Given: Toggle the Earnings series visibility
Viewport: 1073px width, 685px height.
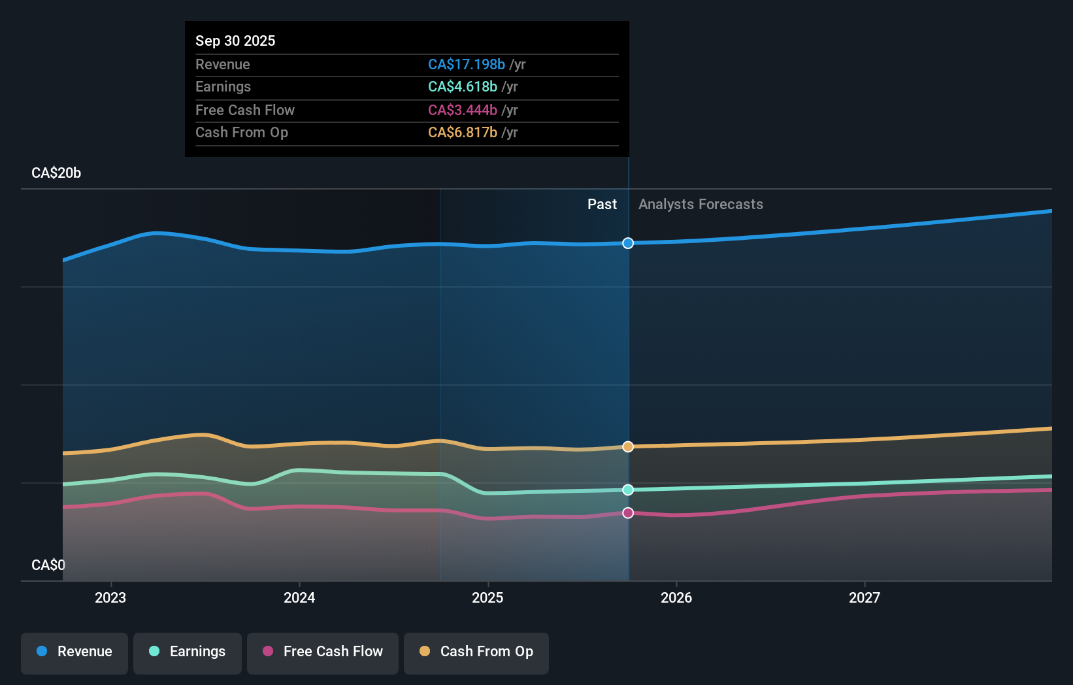Looking at the screenshot, I should tap(187, 652).
